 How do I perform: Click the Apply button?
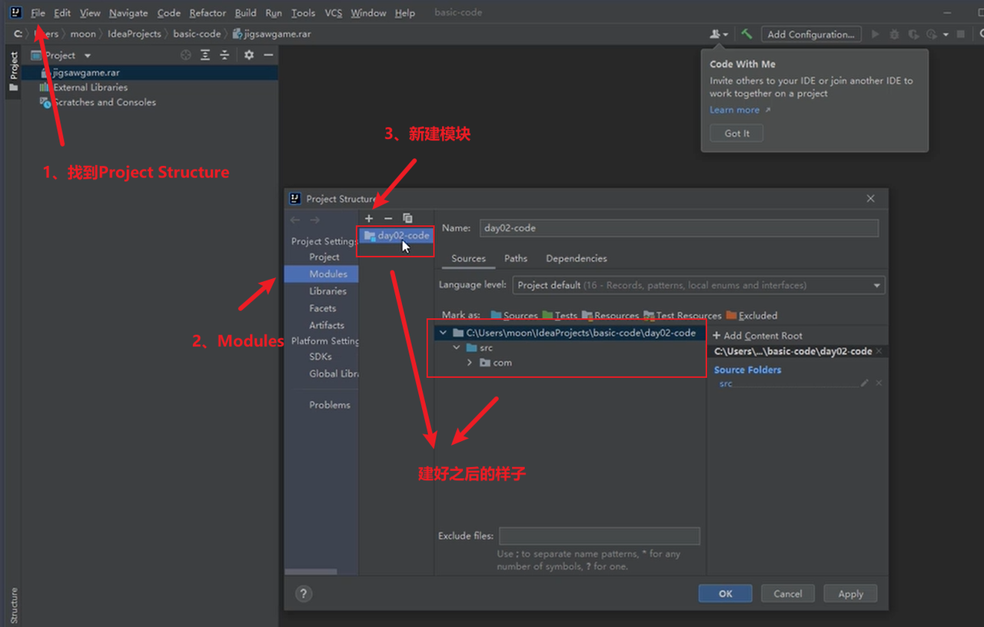850,594
